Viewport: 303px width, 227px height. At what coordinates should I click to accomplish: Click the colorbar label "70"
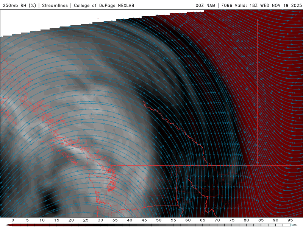click(217, 220)
